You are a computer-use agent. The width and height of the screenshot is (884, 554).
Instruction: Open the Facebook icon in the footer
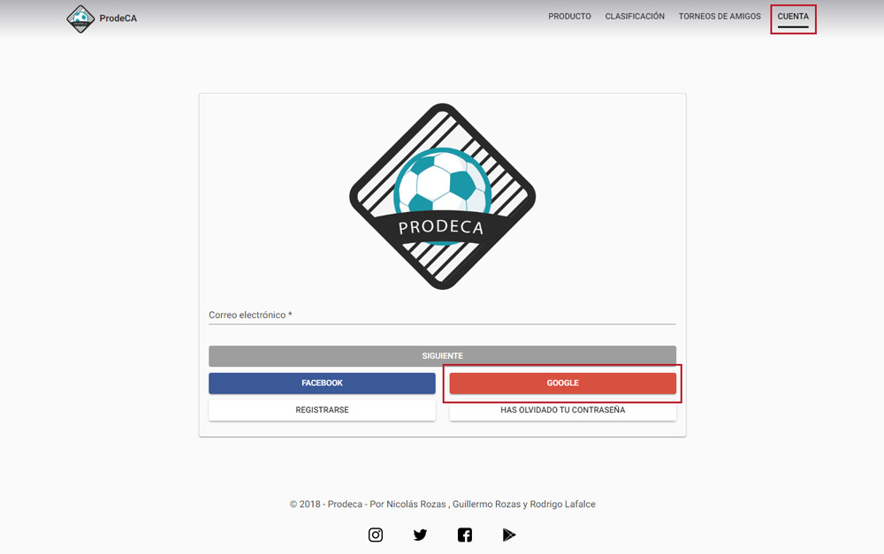465,535
